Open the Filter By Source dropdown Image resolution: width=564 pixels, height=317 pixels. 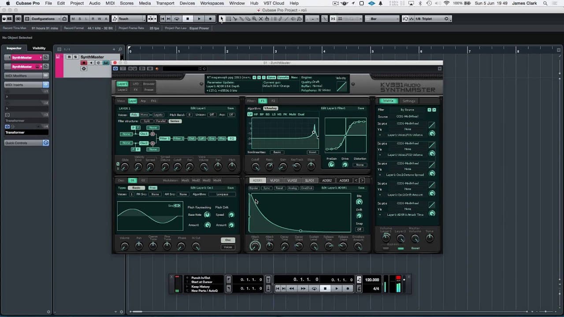(x=407, y=110)
